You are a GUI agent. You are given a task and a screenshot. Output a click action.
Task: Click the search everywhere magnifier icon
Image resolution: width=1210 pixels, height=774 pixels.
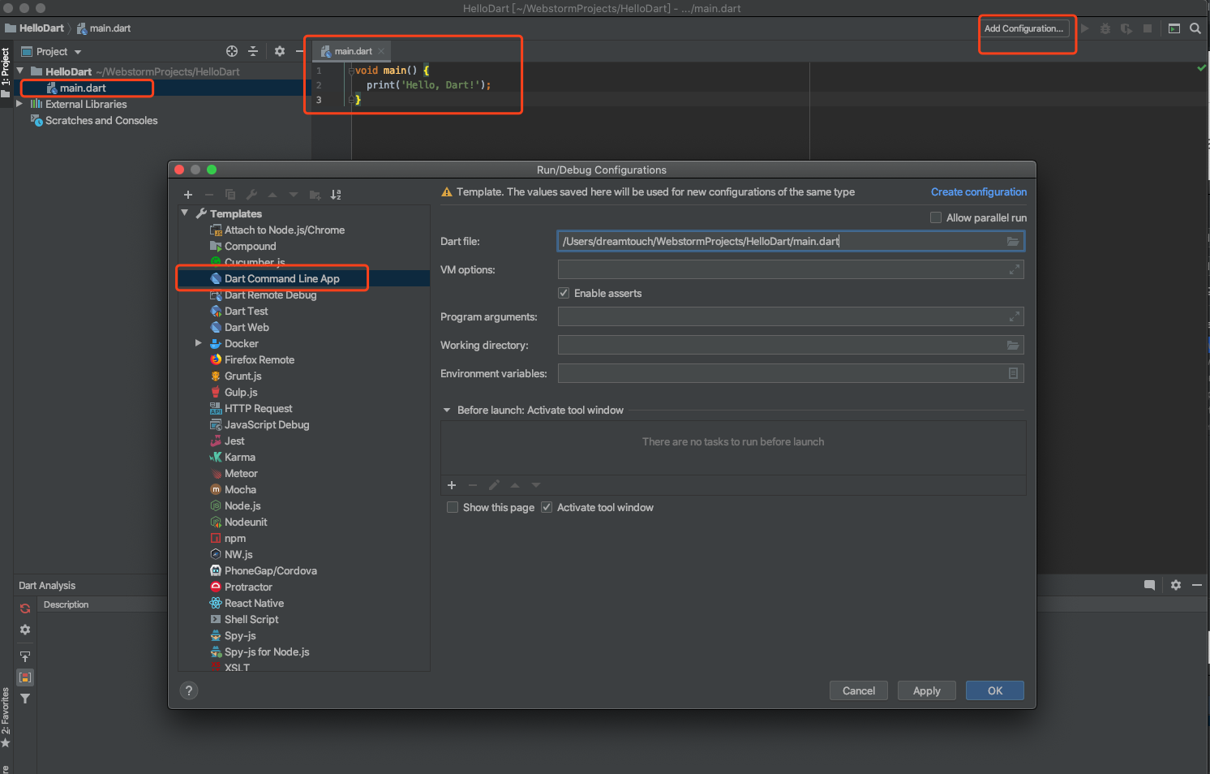tap(1195, 28)
